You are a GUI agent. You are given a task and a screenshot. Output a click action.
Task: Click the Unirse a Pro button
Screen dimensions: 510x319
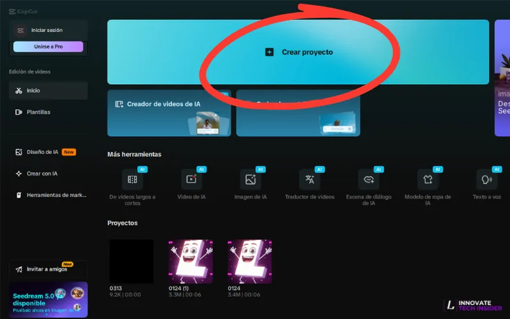coord(48,47)
